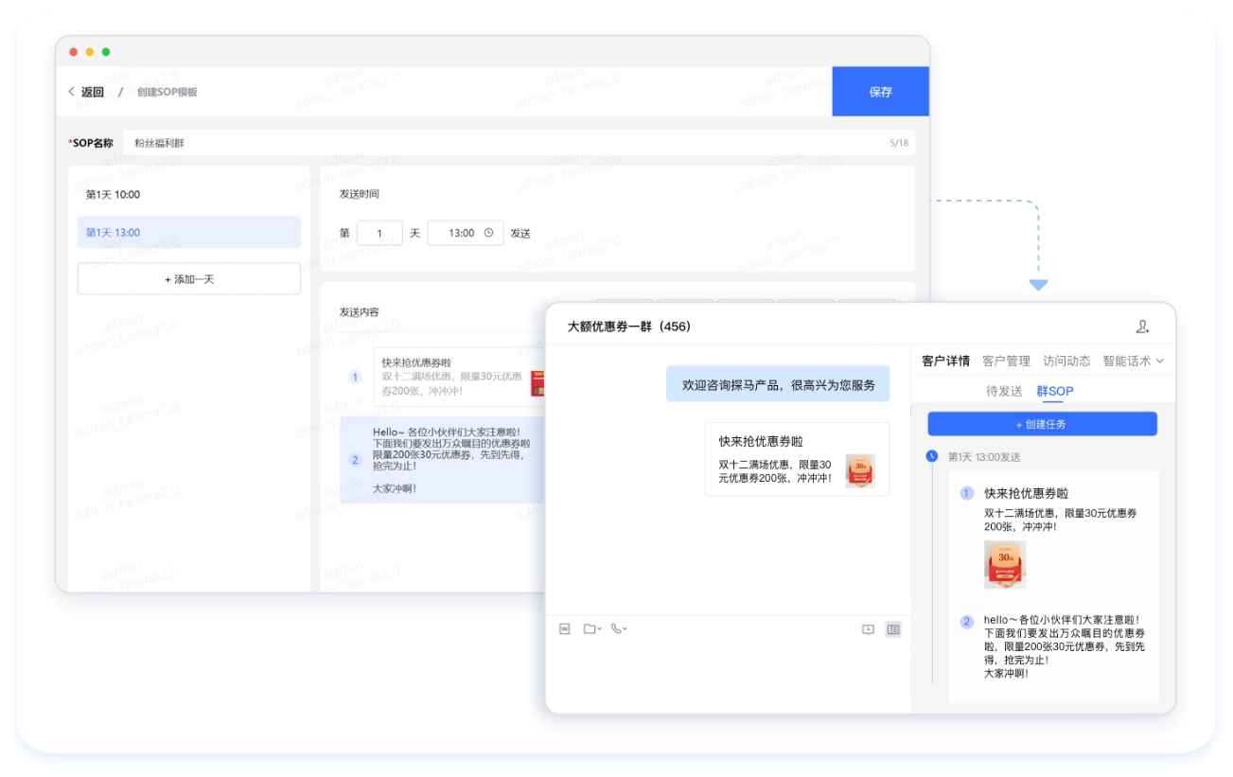
Task: Click the add member icon in group chat header
Action: tap(1142, 327)
